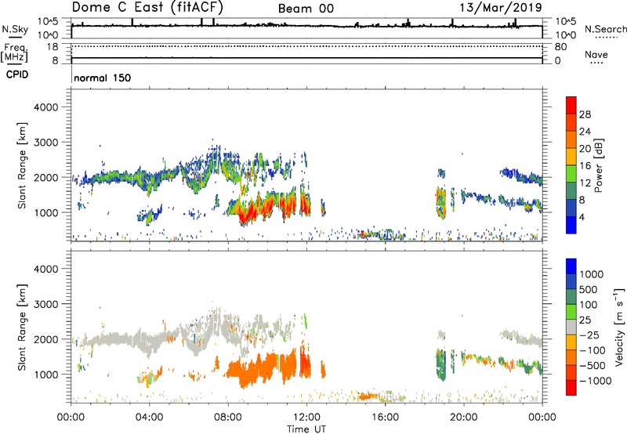Pick the blue bottom of the power colorbar
Image resolution: width=627 pixels, height=434 pixels.
tap(571, 225)
